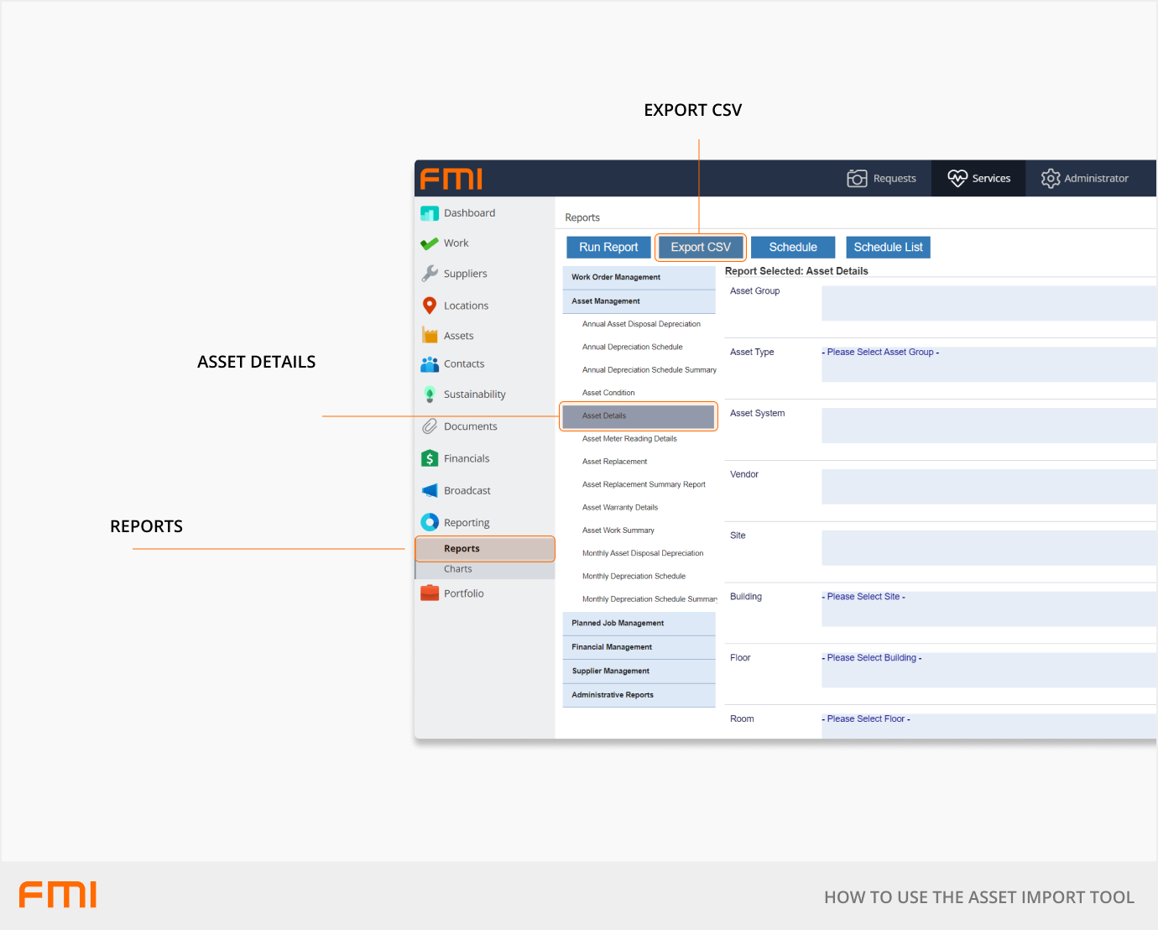Open Contacts people icon
Viewport: 1158px width, 930px height.
point(430,364)
